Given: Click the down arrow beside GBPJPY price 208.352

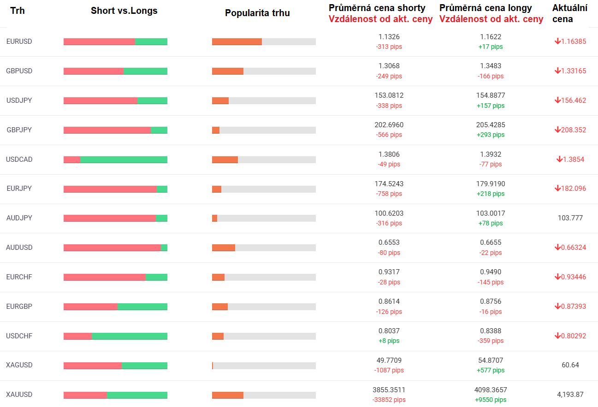Looking at the screenshot, I should [x=557, y=130].
